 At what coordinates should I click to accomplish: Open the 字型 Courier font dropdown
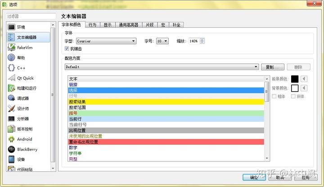[x=106, y=41]
